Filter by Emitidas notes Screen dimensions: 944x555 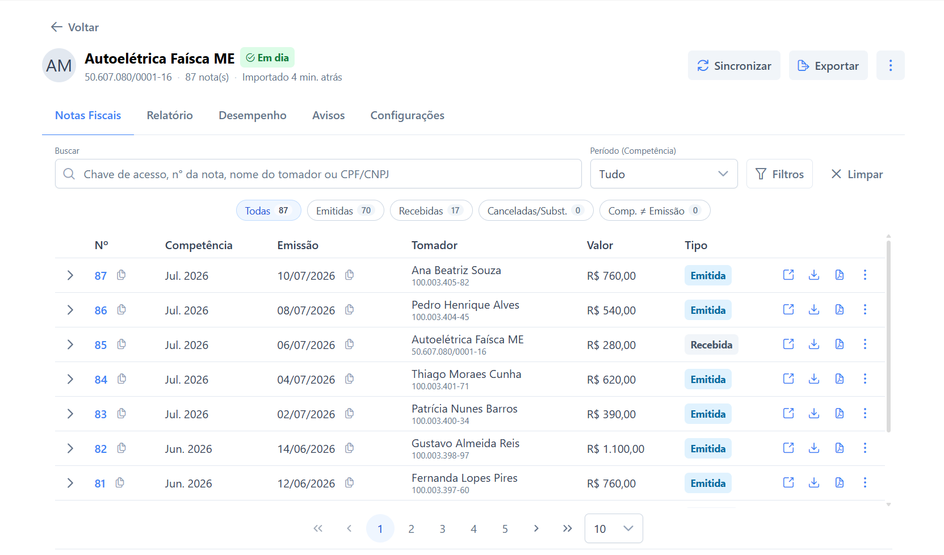[345, 211]
